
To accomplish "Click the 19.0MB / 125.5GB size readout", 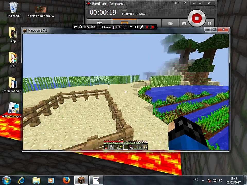I will [134, 14].
